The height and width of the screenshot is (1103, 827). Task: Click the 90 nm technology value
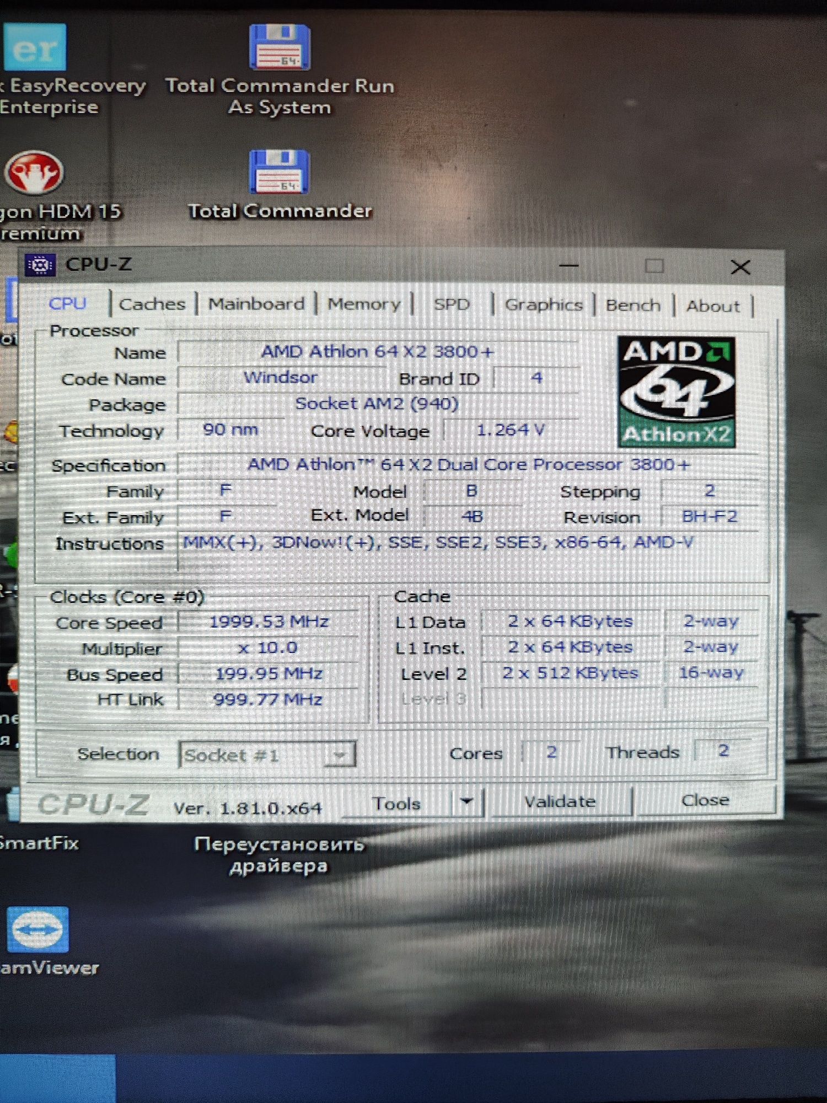coord(230,429)
